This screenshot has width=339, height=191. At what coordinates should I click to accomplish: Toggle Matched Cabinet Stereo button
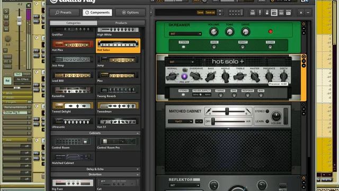[x=267, y=111]
